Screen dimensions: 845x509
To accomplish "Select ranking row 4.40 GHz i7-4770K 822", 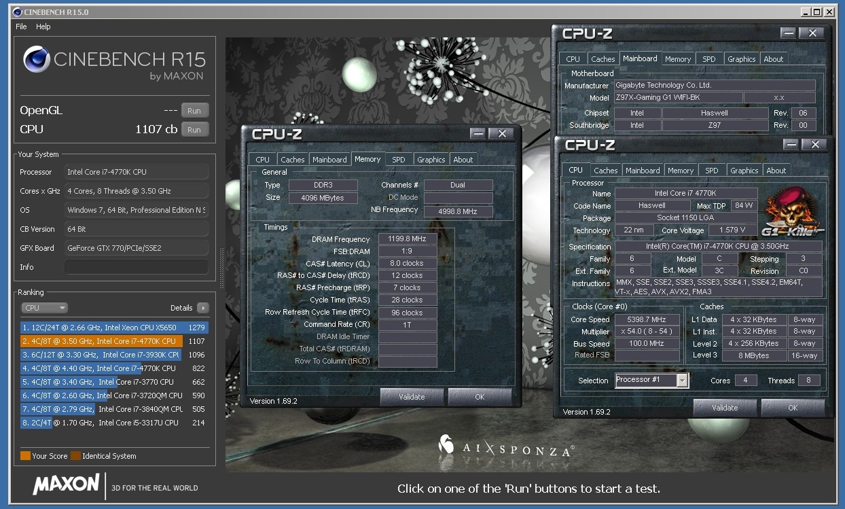I will coord(113,368).
